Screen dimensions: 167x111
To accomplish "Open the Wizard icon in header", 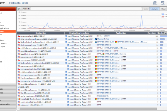I will tap(155, 3).
